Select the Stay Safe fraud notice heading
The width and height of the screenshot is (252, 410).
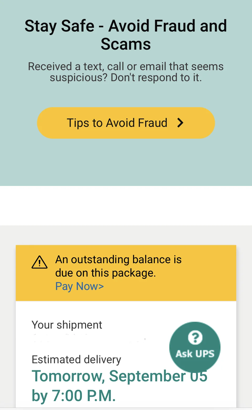pyautogui.click(x=126, y=34)
